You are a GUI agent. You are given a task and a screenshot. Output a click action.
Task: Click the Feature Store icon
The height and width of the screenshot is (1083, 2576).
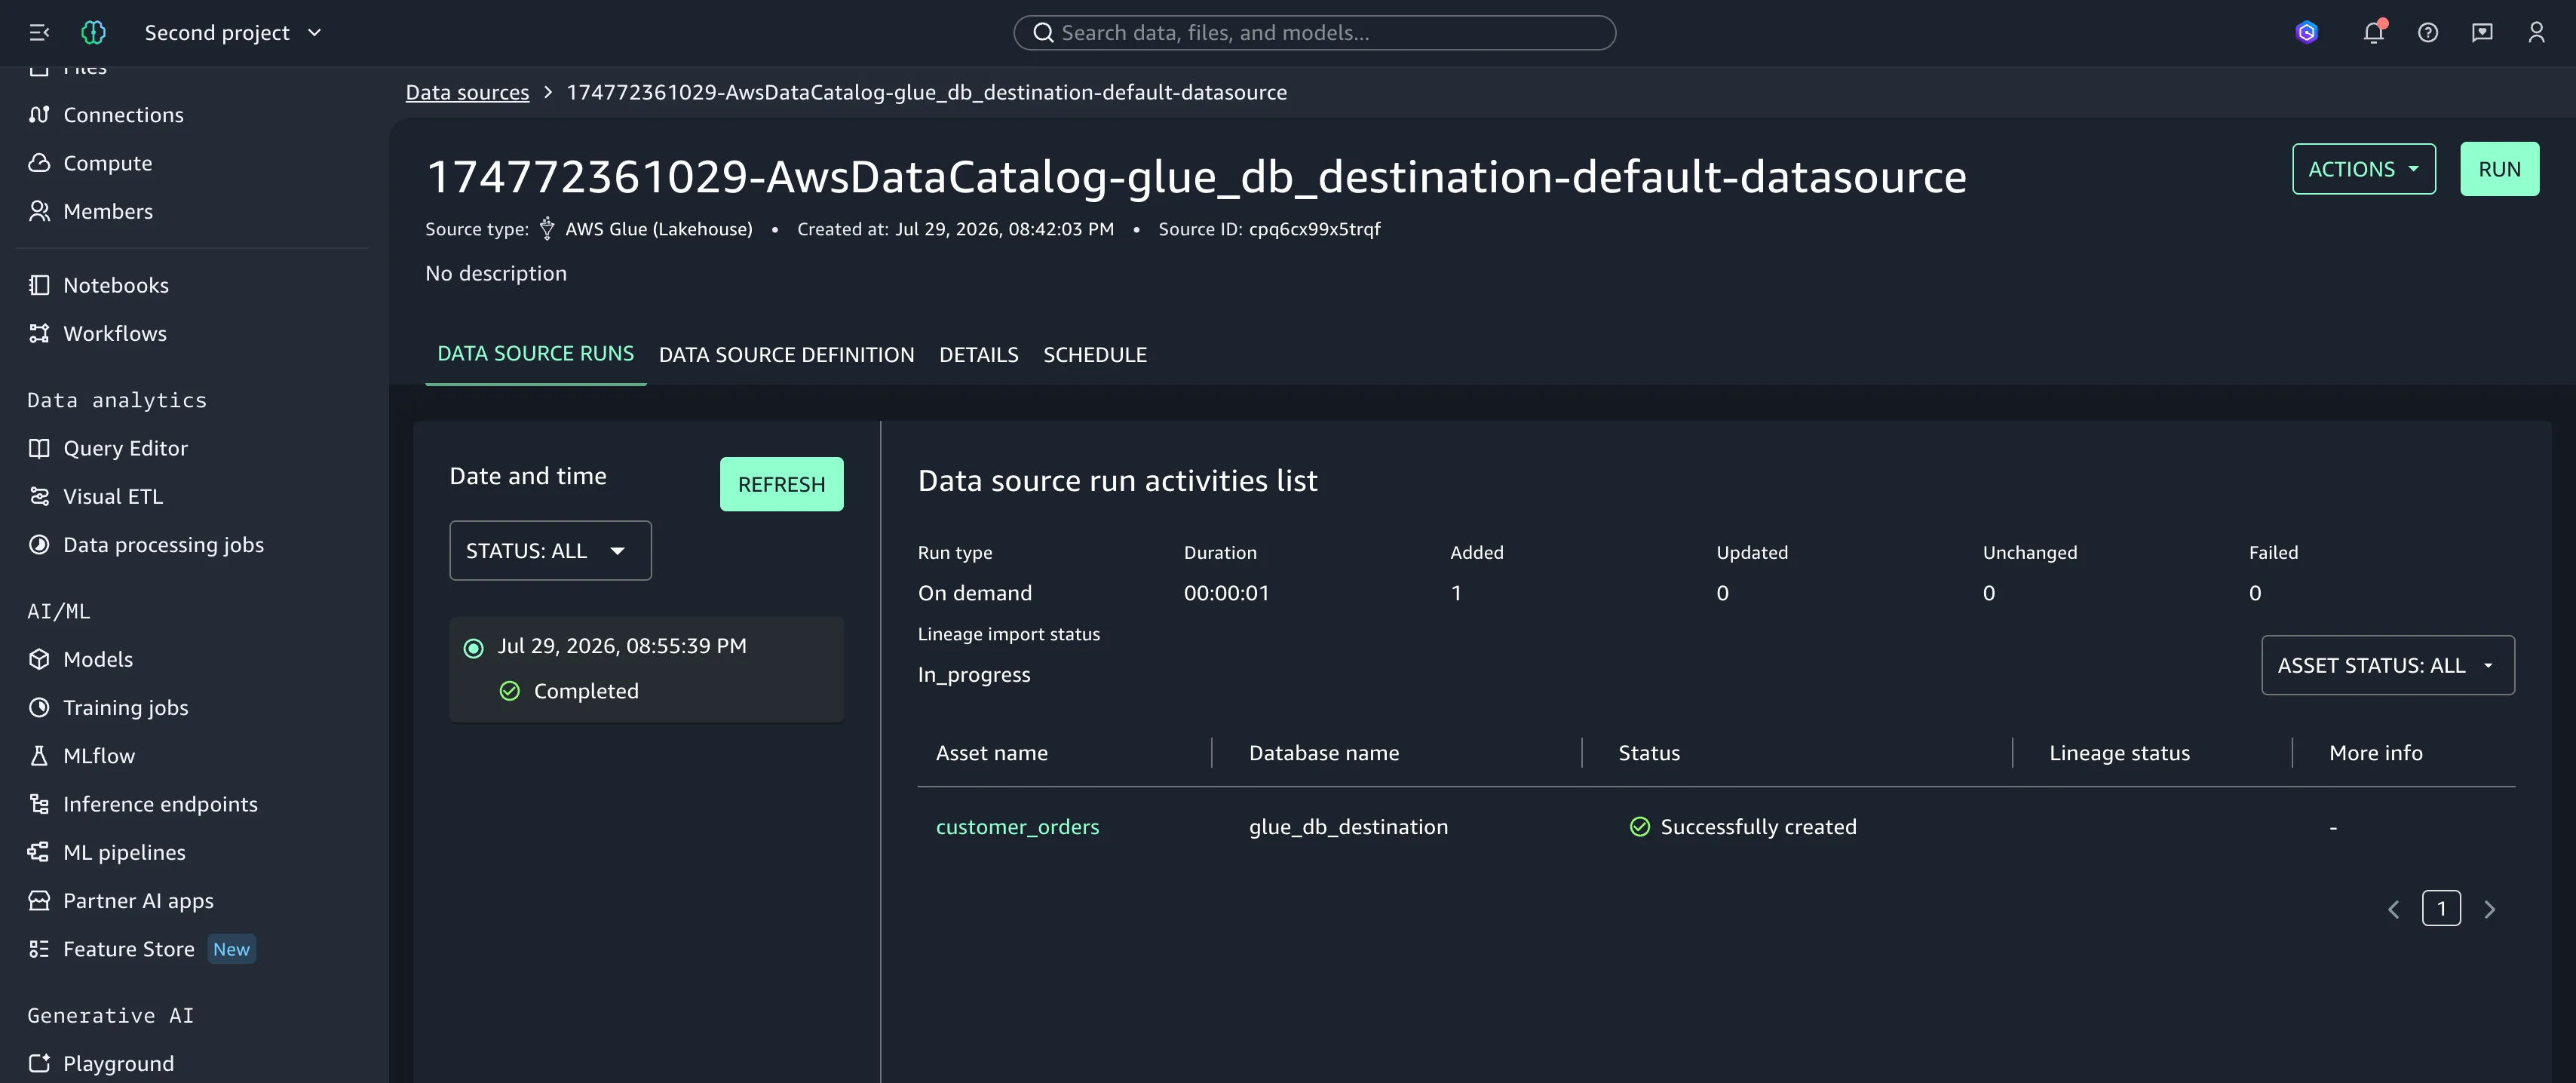pos(39,949)
